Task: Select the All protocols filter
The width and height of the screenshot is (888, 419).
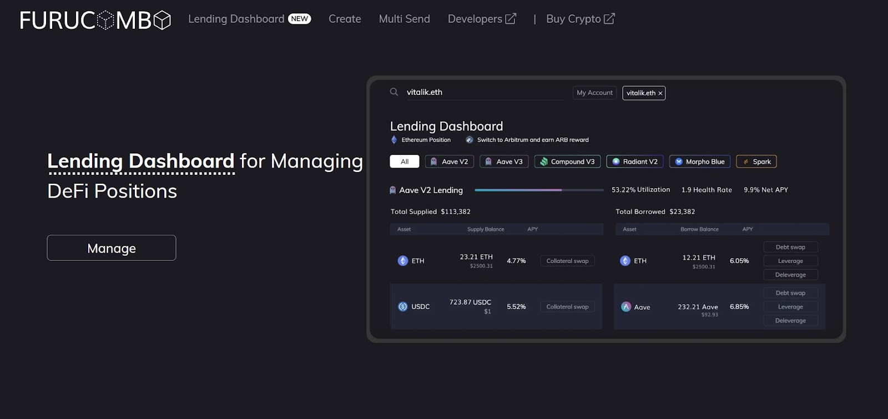Action: click(x=405, y=161)
